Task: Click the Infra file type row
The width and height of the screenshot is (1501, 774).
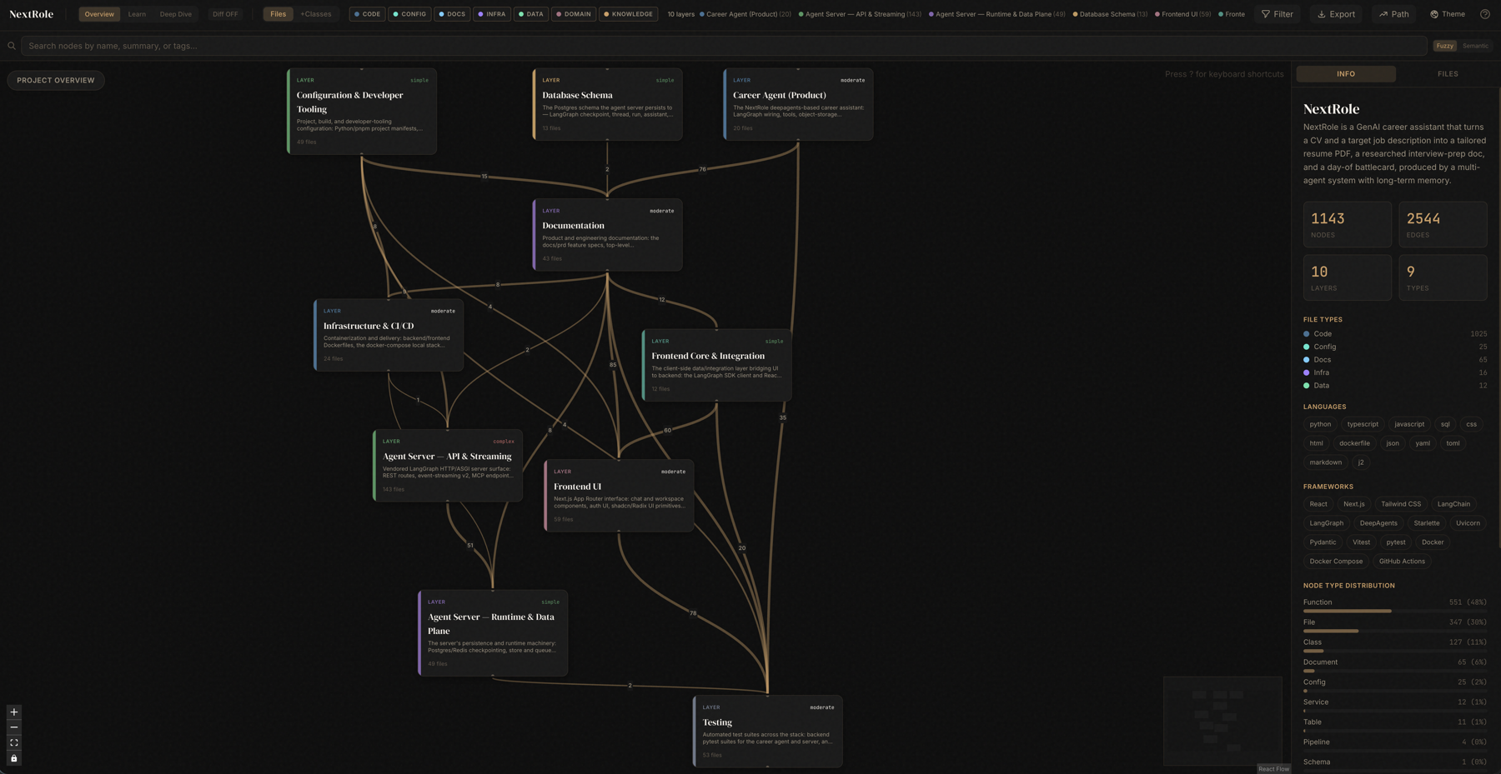Action: pos(1394,372)
